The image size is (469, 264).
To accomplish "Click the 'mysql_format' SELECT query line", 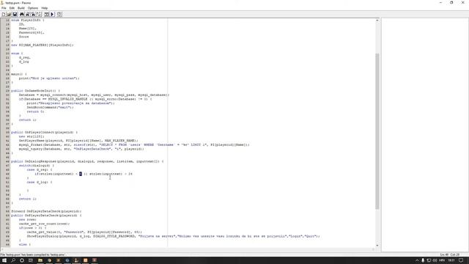I will pyautogui.click(x=134, y=144).
